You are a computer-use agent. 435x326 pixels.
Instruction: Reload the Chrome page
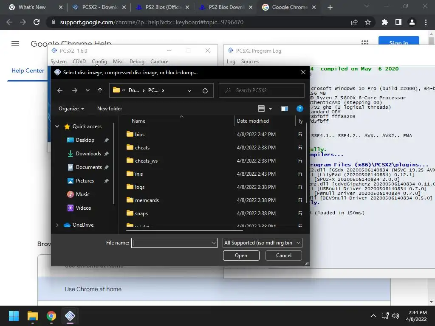[37, 22]
